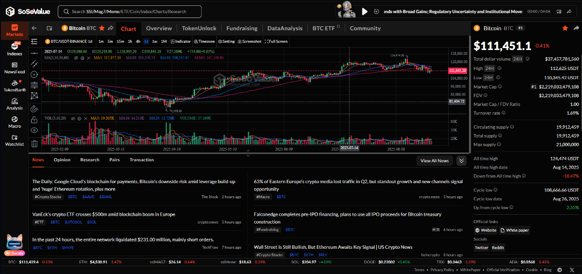This screenshot has height=274, width=582.
Task: Take a chart Screenshot
Action: click(250, 41)
